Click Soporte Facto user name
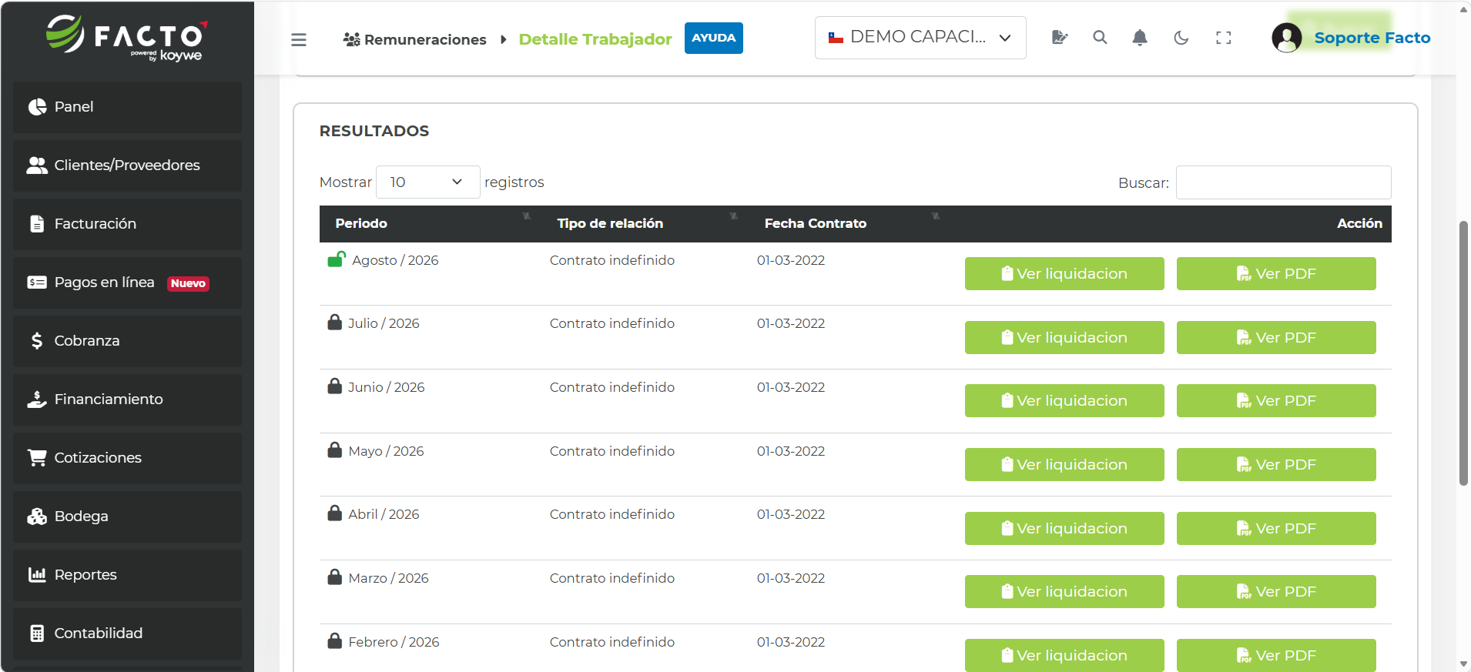This screenshot has height=672, width=1471. point(1372,38)
